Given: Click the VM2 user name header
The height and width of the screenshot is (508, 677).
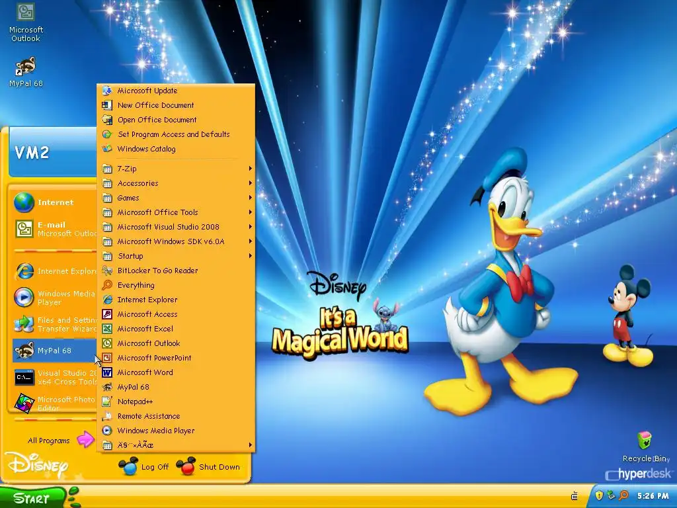Looking at the screenshot, I should click(x=32, y=153).
